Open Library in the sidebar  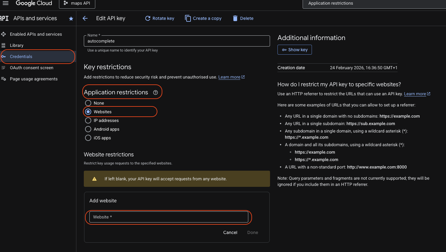point(16,45)
